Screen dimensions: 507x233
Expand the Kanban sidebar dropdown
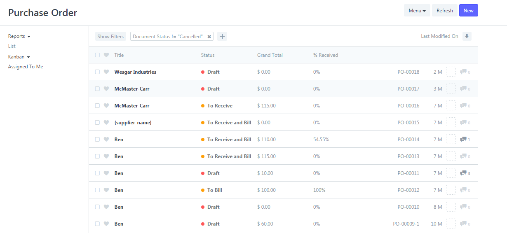point(19,57)
